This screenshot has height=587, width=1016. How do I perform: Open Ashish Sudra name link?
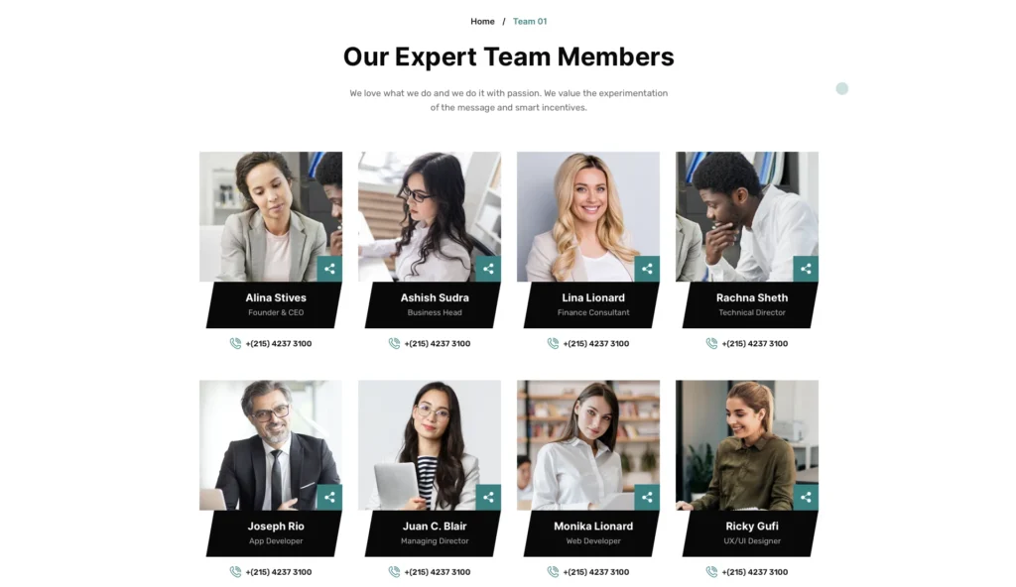pos(435,297)
